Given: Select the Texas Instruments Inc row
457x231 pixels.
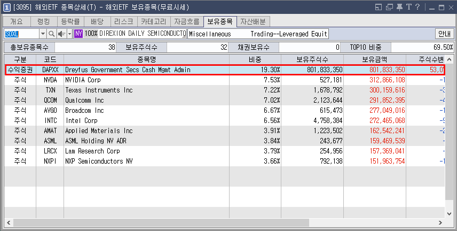Looking at the screenshot, I should pos(224,90).
